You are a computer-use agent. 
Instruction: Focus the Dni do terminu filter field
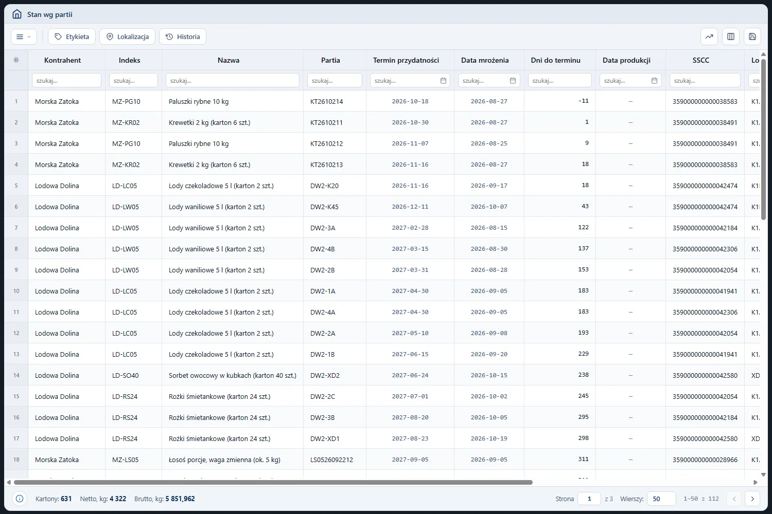pos(560,81)
